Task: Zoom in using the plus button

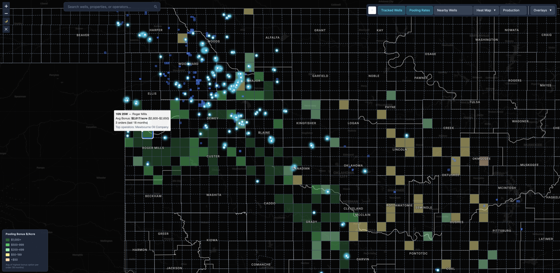Action: (6, 6)
